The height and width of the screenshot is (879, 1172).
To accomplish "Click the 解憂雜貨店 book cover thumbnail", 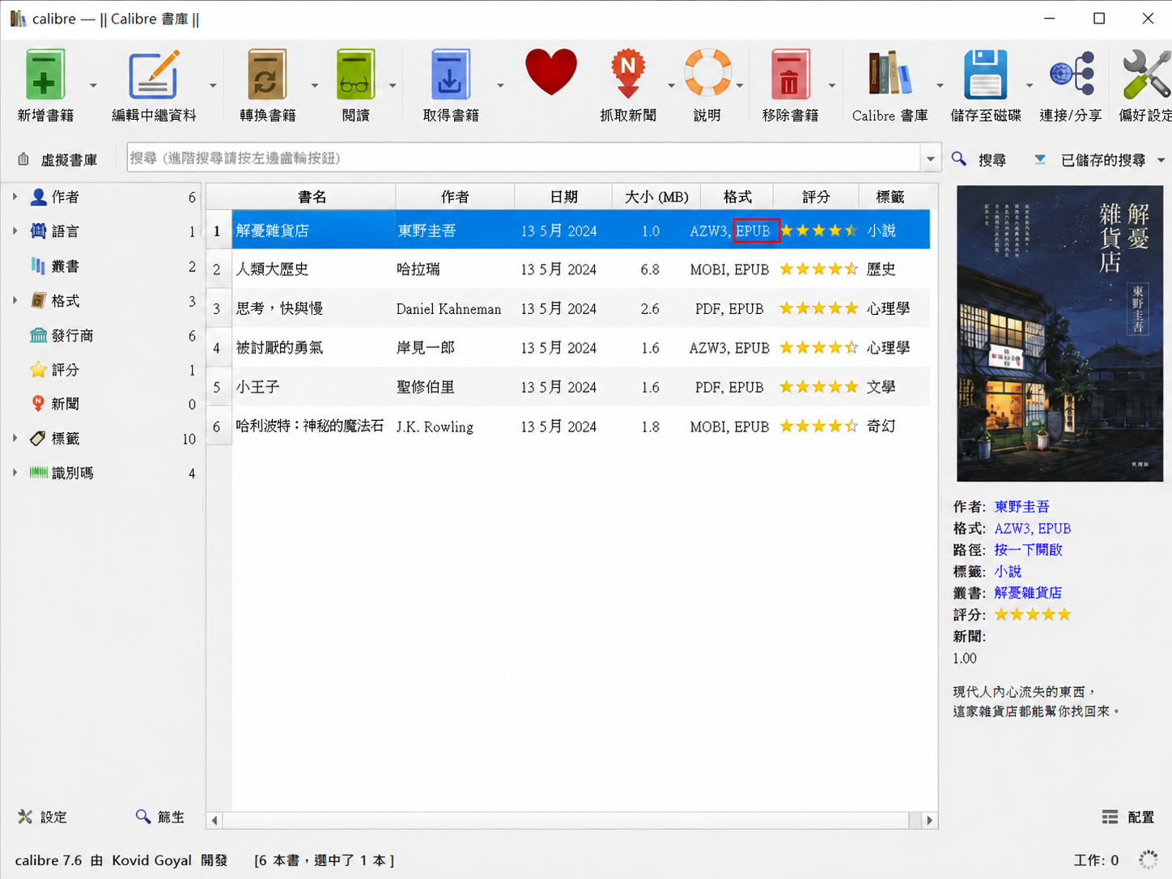I will (x=1059, y=333).
